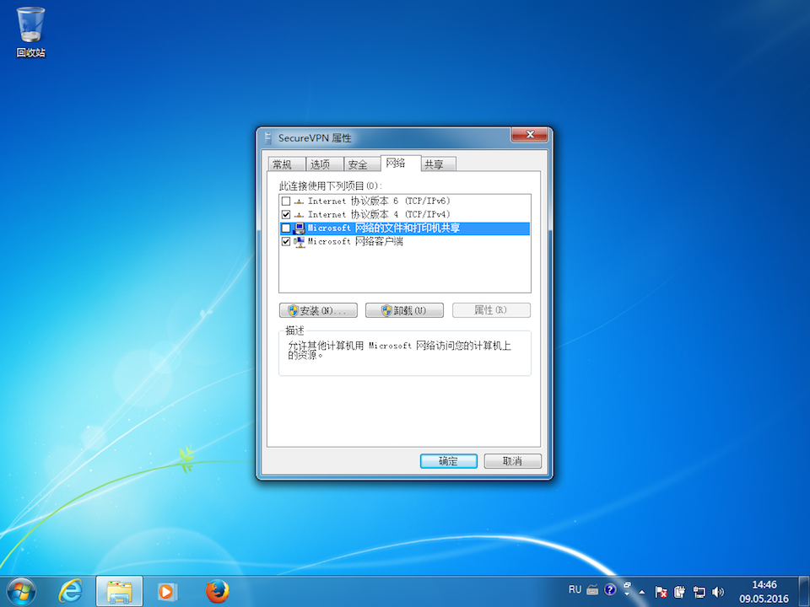Click the IPv6 protocol network icon
The image size is (810, 607).
299,201
